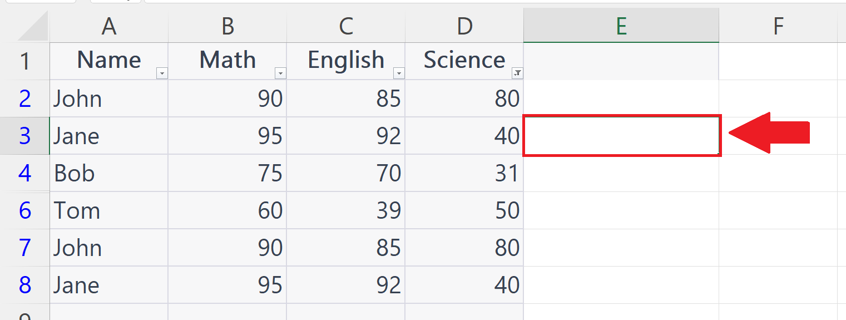Screen dimensions: 846x320
Task: Select column A header
Action: pyautogui.click(x=109, y=26)
